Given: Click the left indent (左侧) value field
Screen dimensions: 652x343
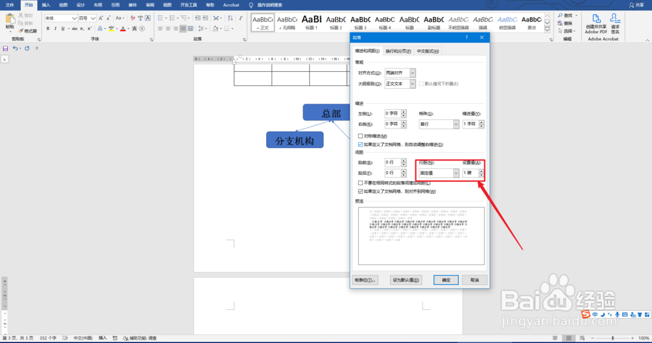Looking at the screenshot, I should point(393,113).
